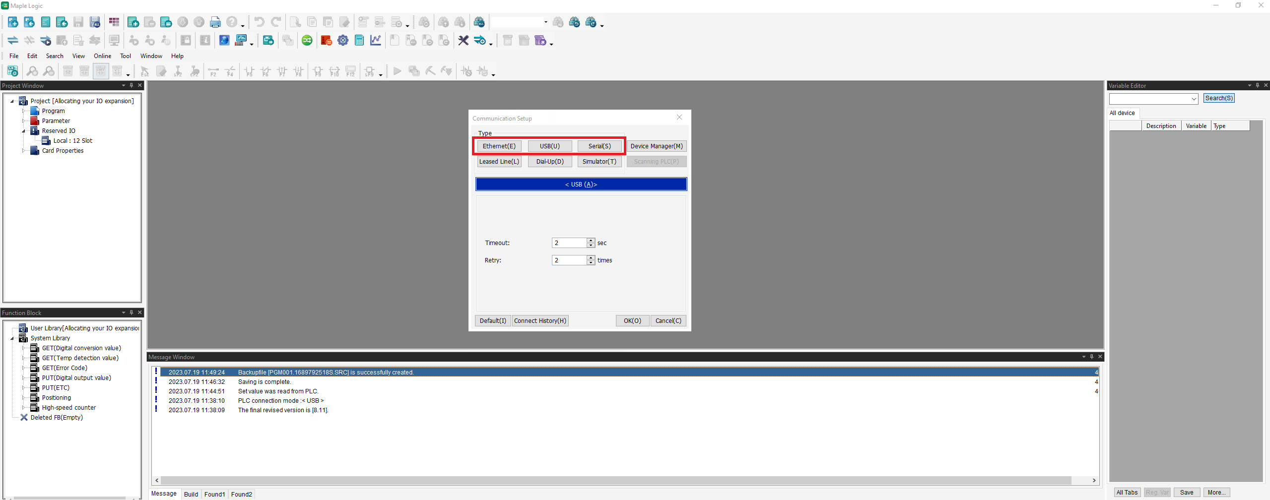
Task: Pin the Function Block panel
Action: [x=132, y=312]
